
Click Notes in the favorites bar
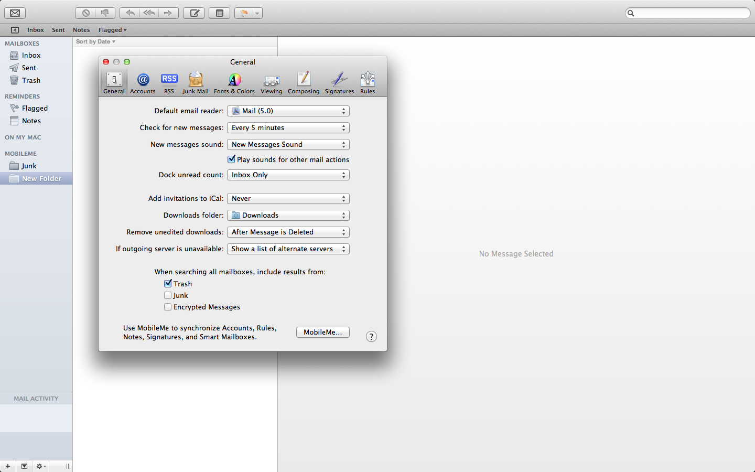point(81,30)
